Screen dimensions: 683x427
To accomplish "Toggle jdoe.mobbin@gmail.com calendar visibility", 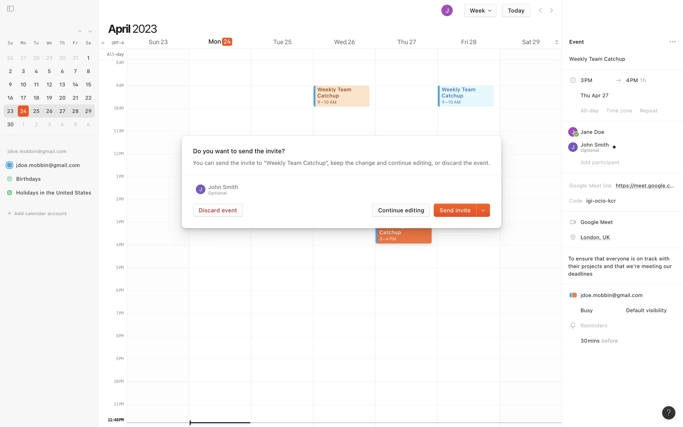I will coord(10,165).
